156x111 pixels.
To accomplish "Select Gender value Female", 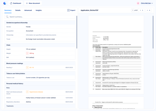I will (x=28, y=27).
